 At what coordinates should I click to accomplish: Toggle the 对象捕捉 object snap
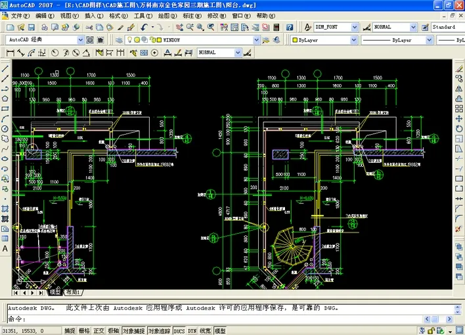pyautogui.click(x=133, y=331)
